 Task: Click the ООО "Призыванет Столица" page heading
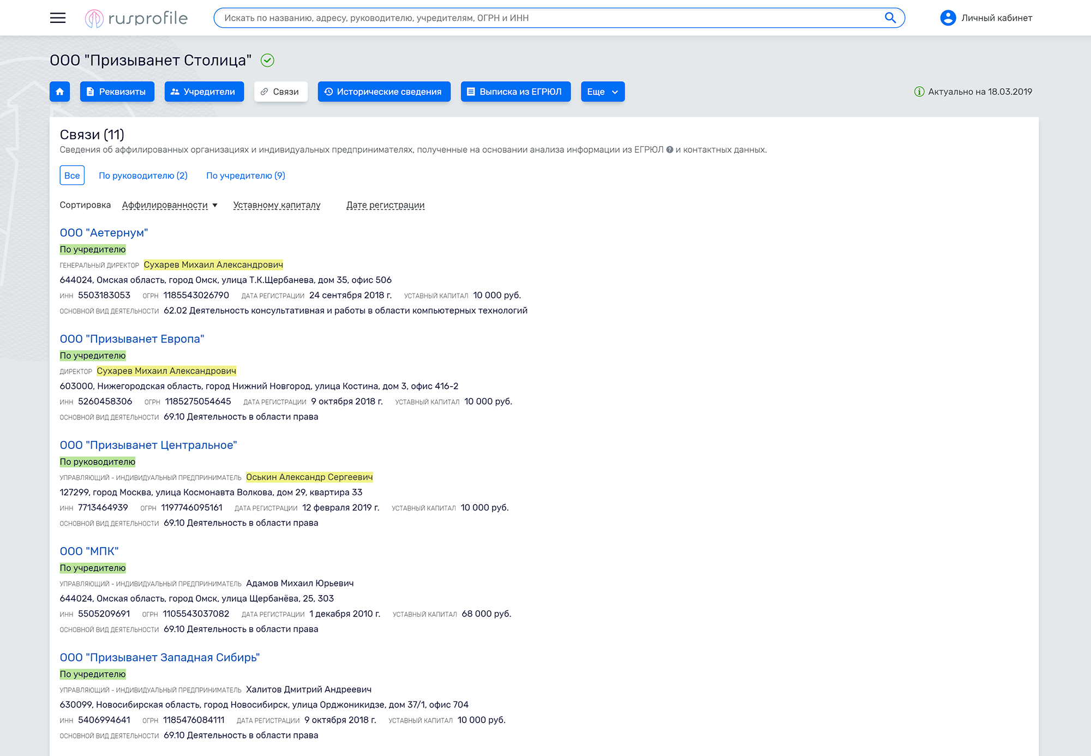(151, 61)
